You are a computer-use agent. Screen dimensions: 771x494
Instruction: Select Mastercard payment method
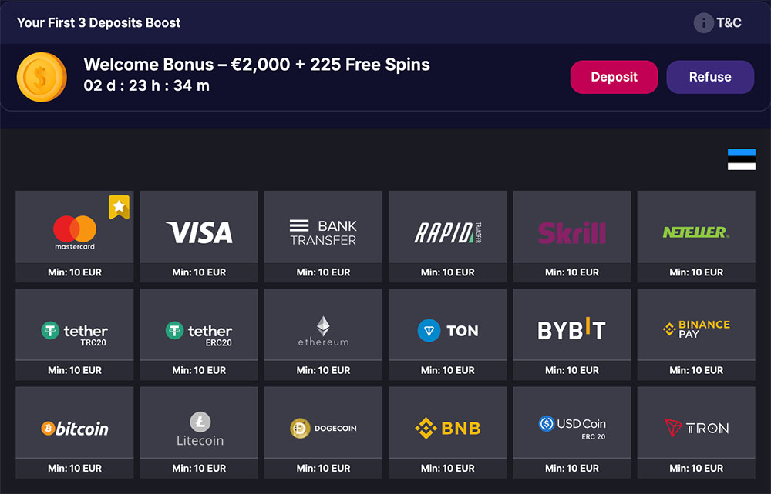tap(75, 231)
